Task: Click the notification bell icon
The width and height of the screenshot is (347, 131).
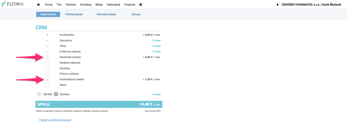Action: click(278, 5)
